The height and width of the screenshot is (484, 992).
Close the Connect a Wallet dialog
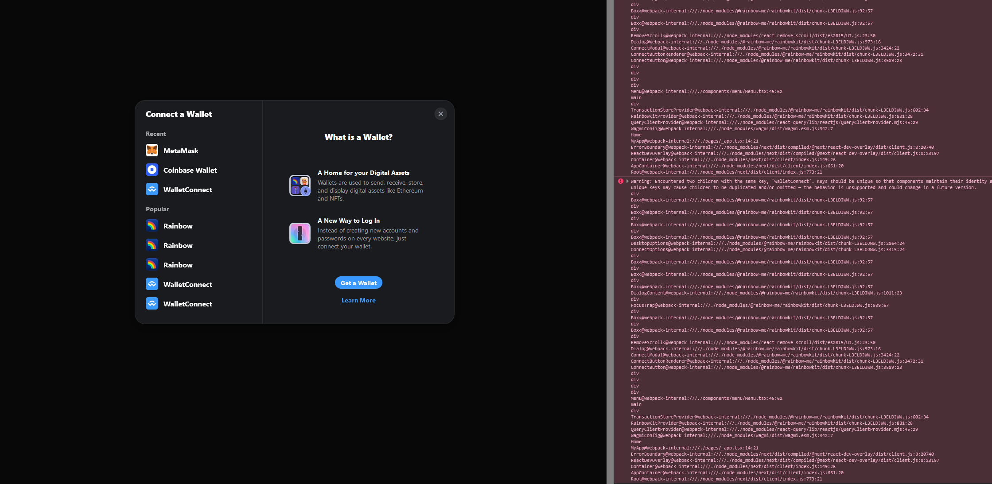point(440,114)
